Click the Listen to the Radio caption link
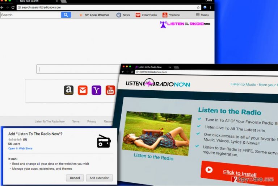This screenshot has width=278, height=186. coord(153,157)
